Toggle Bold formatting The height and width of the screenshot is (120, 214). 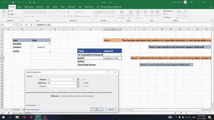pos(25,16)
